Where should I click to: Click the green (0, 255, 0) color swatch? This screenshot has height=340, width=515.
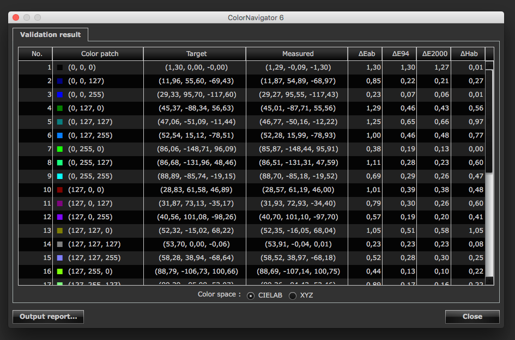tap(59, 149)
